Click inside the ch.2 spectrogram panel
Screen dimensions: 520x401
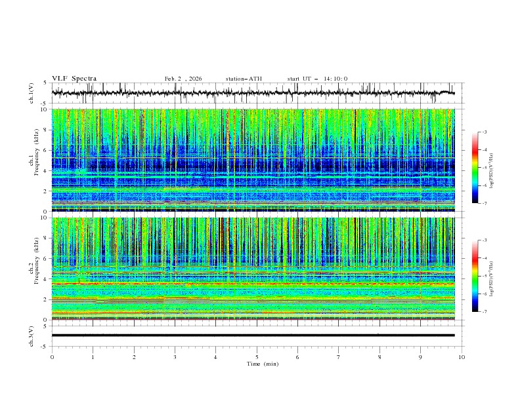coord(253,269)
